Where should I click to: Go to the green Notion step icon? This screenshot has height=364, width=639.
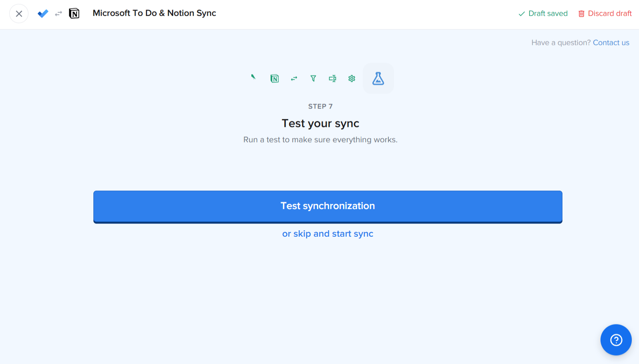tap(275, 78)
